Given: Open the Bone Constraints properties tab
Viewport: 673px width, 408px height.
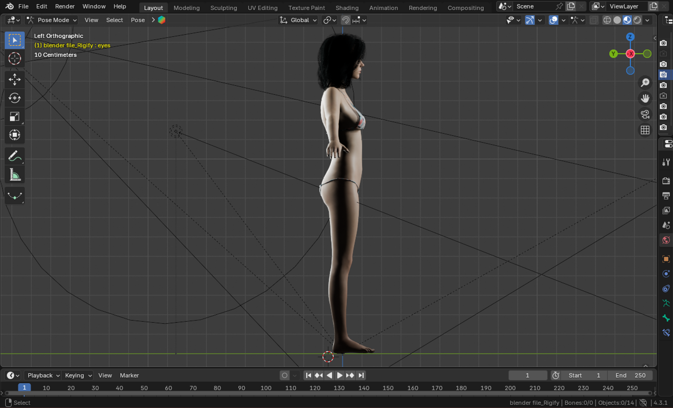Looking at the screenshot, I should coord(666,333).
